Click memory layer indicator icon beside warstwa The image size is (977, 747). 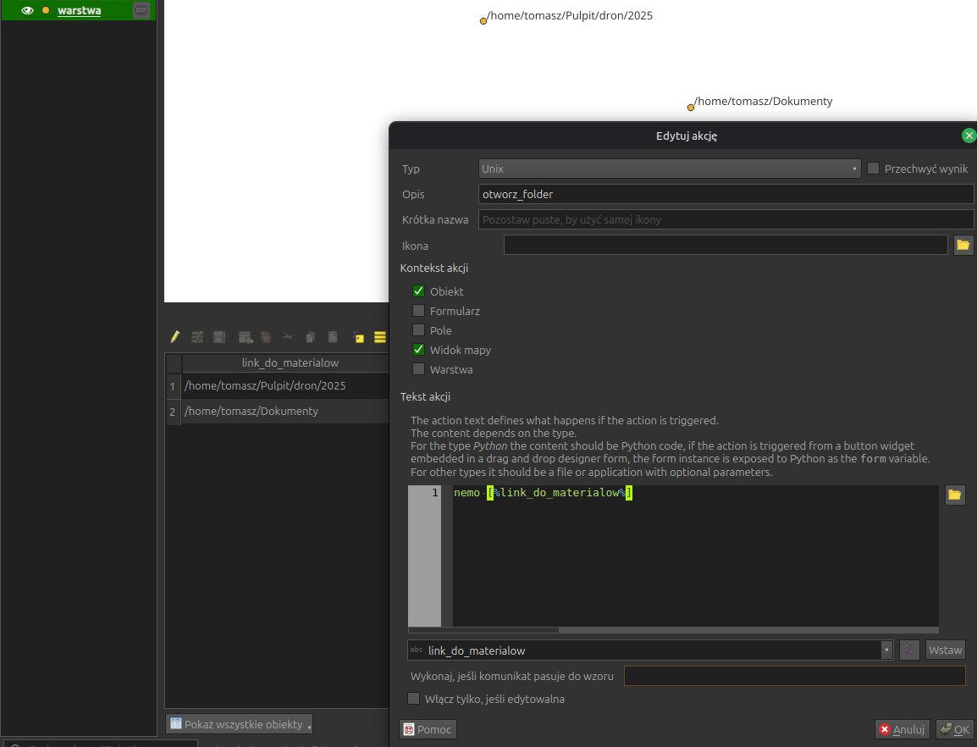click(141, 10)
